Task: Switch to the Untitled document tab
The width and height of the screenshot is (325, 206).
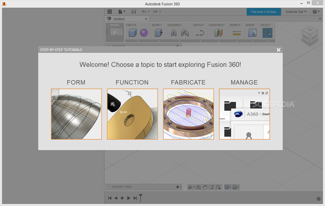Action: click(x=127, y=19)
